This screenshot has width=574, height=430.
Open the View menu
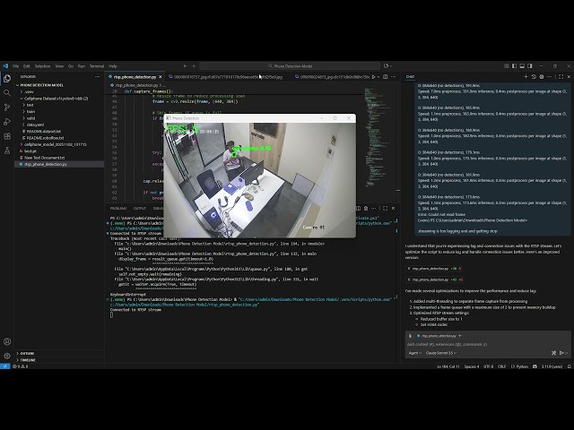click(59, 66)
